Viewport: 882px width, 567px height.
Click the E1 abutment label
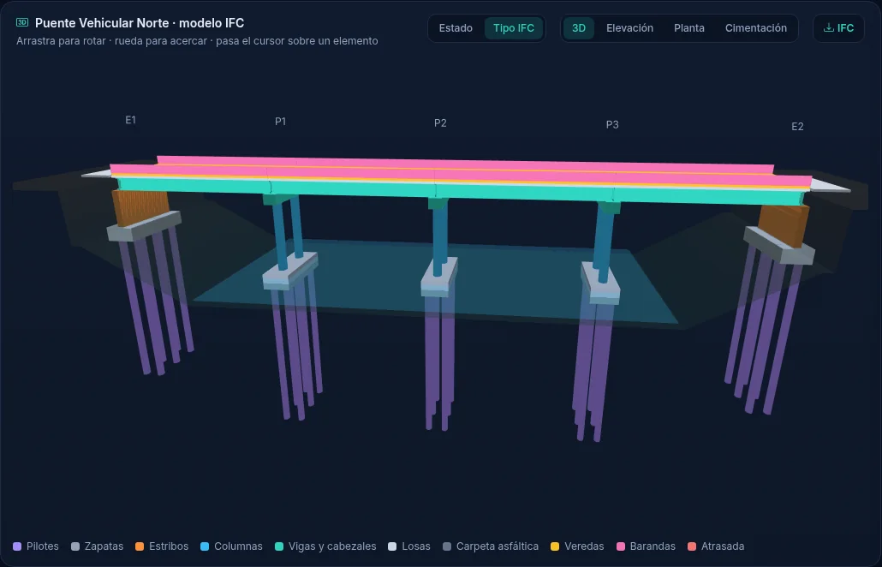(130, 120)
